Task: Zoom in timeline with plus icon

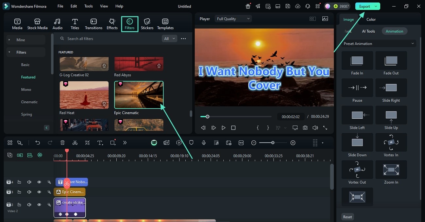Action: 293,143
